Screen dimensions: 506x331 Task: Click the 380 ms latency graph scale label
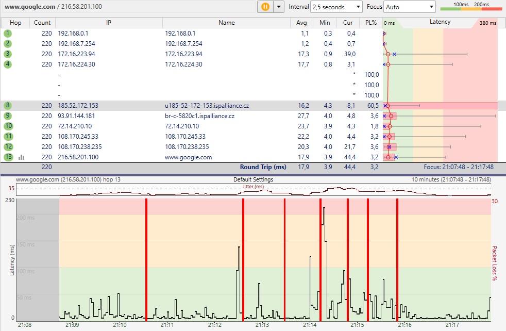[487, 23]
